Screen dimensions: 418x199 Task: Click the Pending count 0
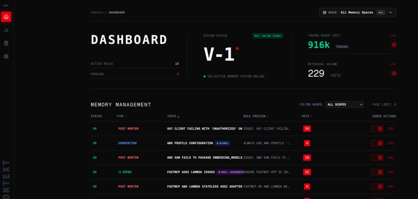pos(178,74)
